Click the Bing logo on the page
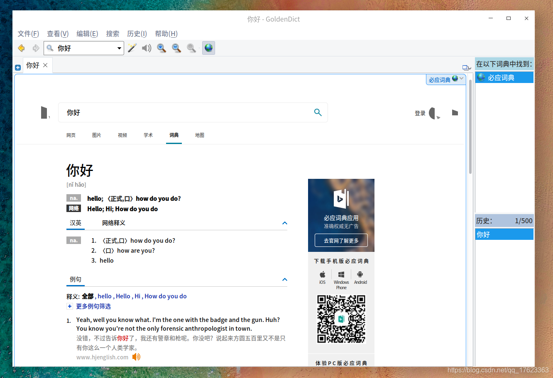553x378 pixels. [45, 112]
